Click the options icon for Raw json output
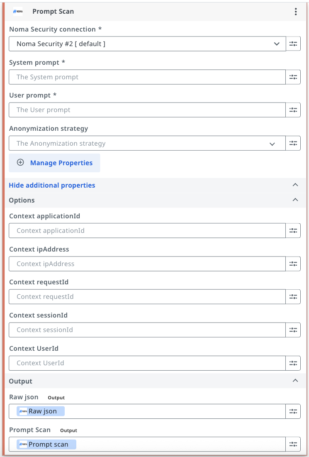The width and height of the screenshot is (309, 457). 293,411
